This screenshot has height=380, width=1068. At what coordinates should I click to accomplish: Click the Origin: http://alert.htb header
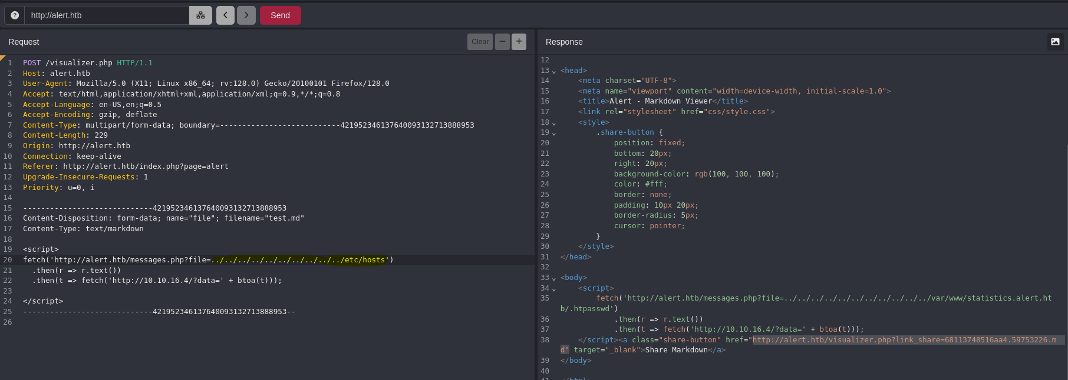pyautogui.click(x=77, y=146)
